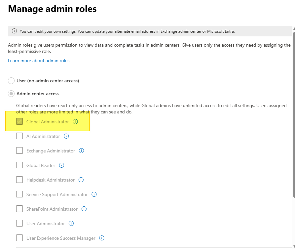Select Admin center access radio button
Screen dimensions: 295x251
coord(11,94)
